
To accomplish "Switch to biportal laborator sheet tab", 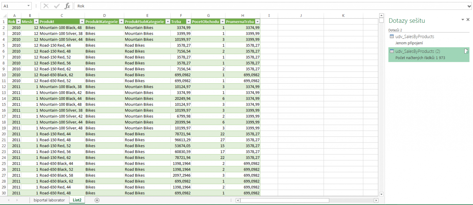I will coord(49,200).
